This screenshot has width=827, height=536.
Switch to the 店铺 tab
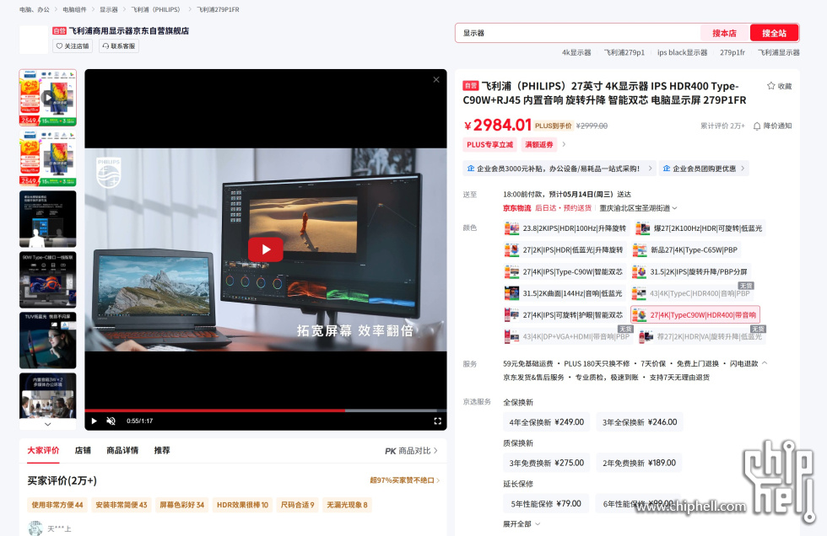click(83, 451)
